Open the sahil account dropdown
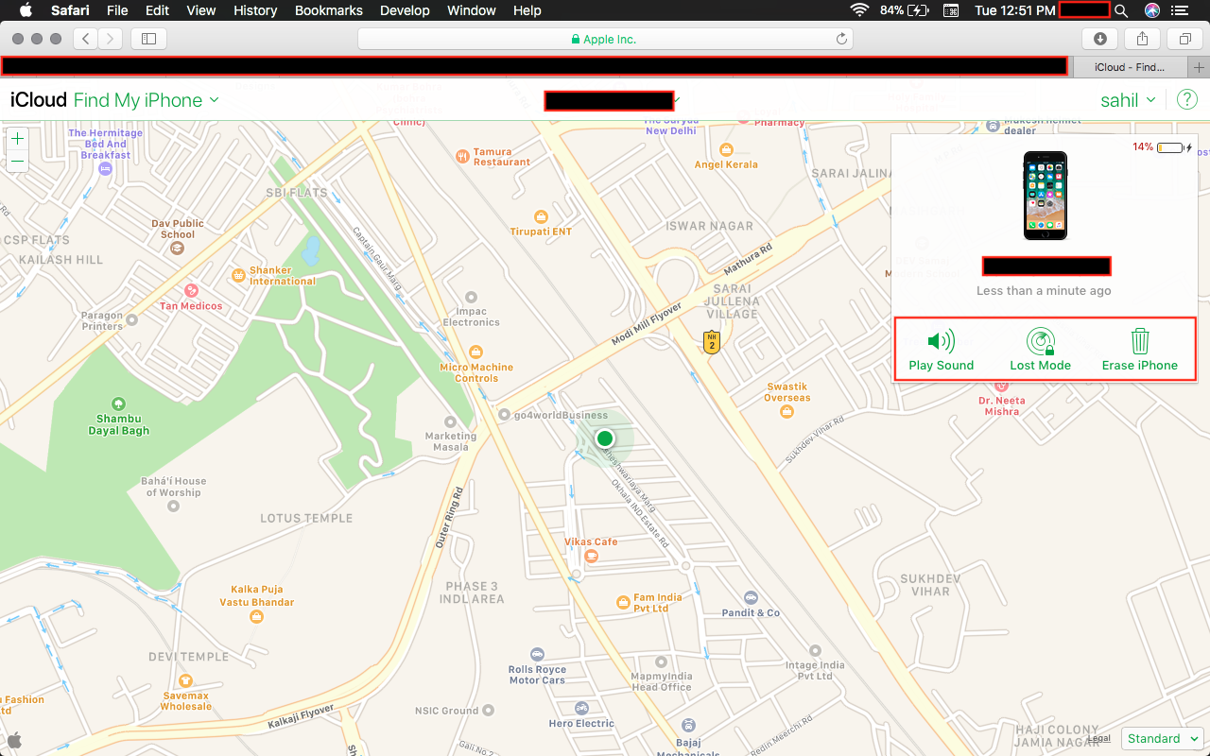Screen dimensions: 1210x756 pos(1128,100)
